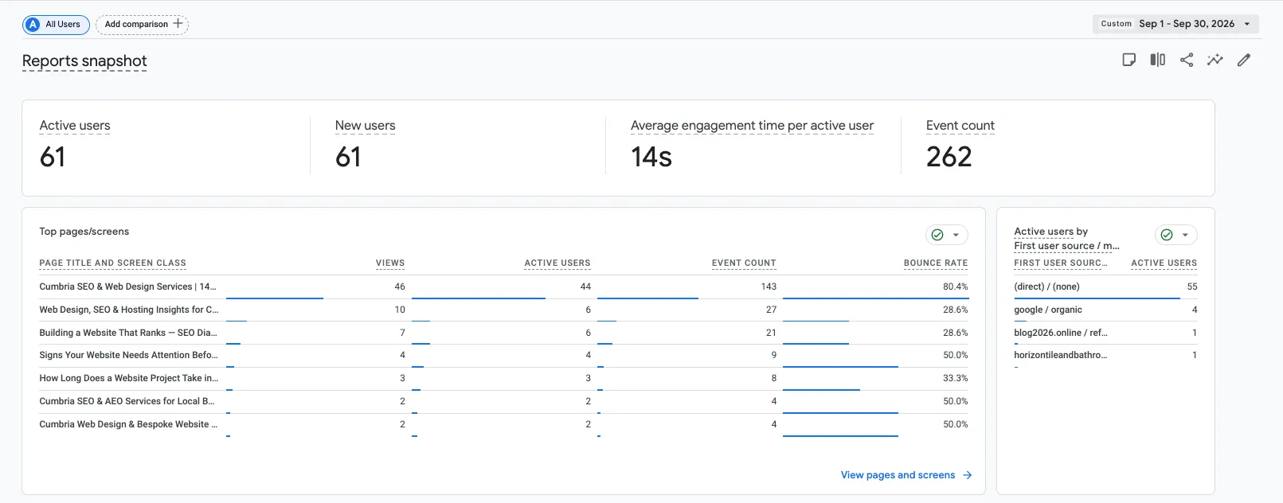Click the View pages and screens link
The image size is (1283, 503).
898,475
